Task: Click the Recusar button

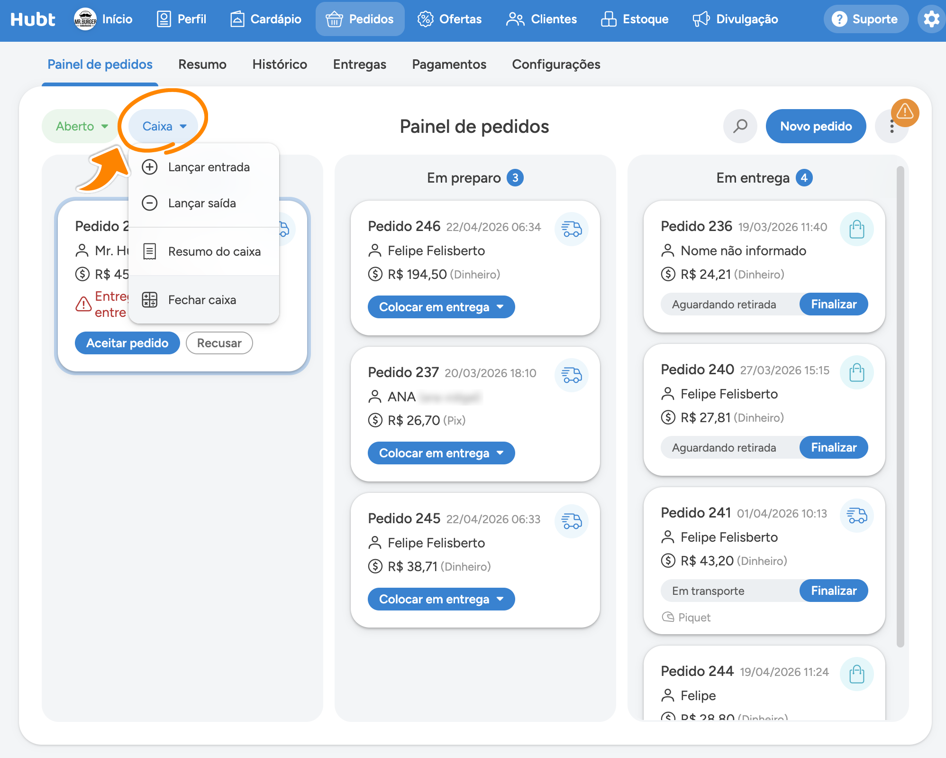Action: [219, 343]
